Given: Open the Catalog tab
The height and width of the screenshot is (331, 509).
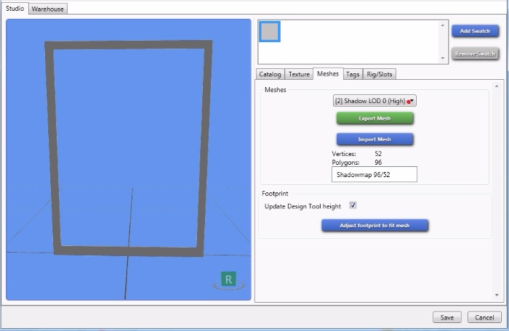Looking at the screenshot, I should tap(270, 74).
